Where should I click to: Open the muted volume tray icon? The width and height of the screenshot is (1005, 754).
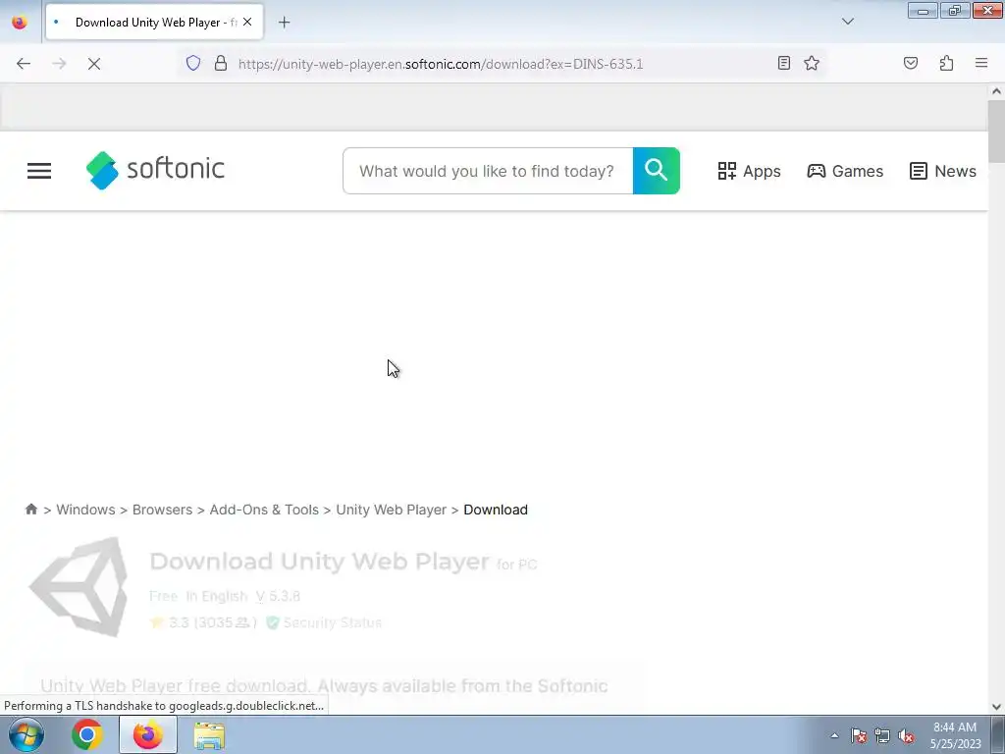pyautogui.click(x=906, y=735)
